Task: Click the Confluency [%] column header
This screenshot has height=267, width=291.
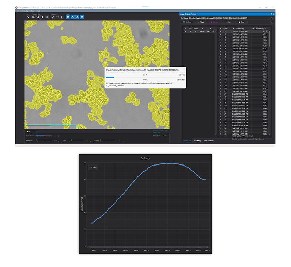Action: (x=260, y=29)
